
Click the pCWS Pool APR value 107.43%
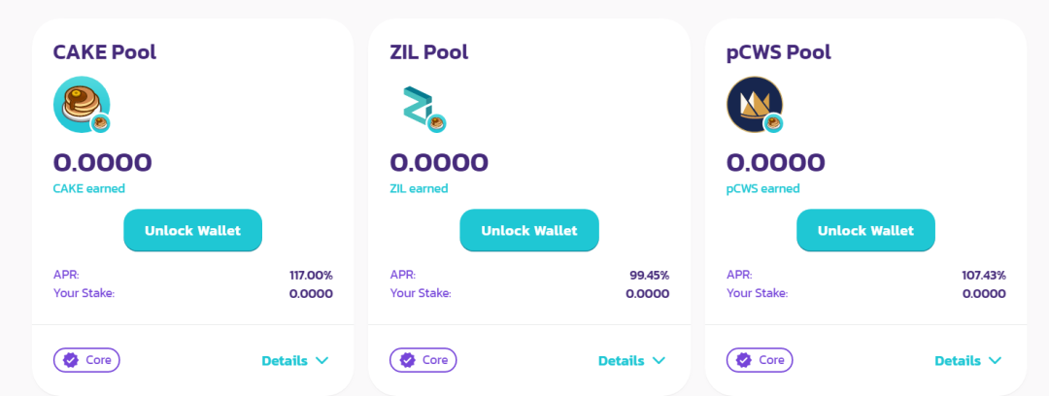point(984,276)
